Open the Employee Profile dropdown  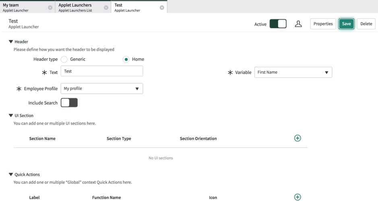coord(101,89)
